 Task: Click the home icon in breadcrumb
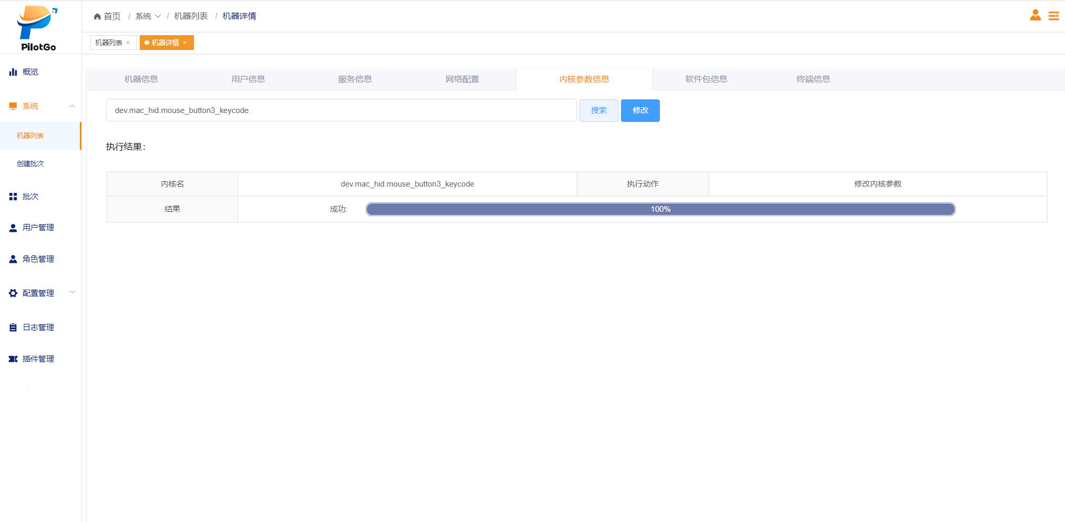(97, 16)
